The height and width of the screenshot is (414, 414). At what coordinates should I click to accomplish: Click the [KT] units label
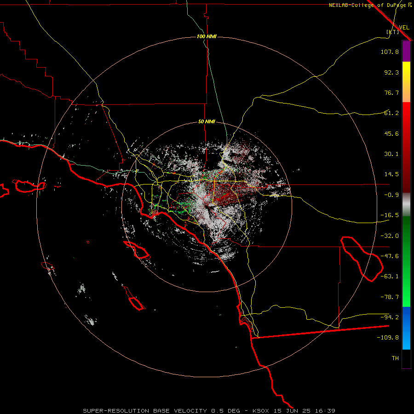(393, 32)
